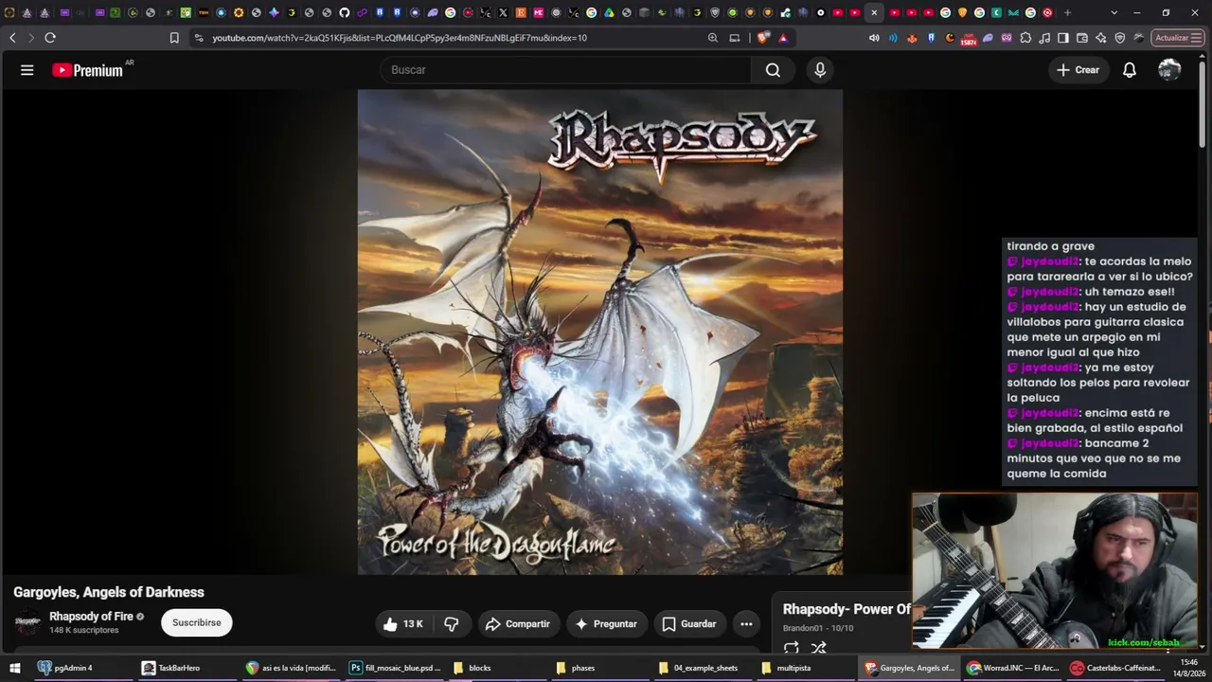Expand the tab search dropdown arrow

tap(1114, 12)
